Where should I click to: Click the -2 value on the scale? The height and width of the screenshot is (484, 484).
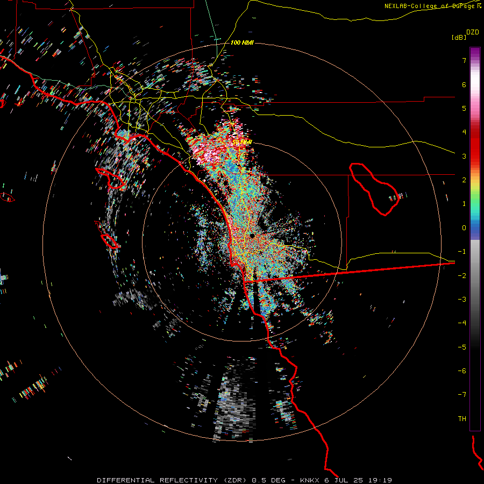[x=462, y=276]
